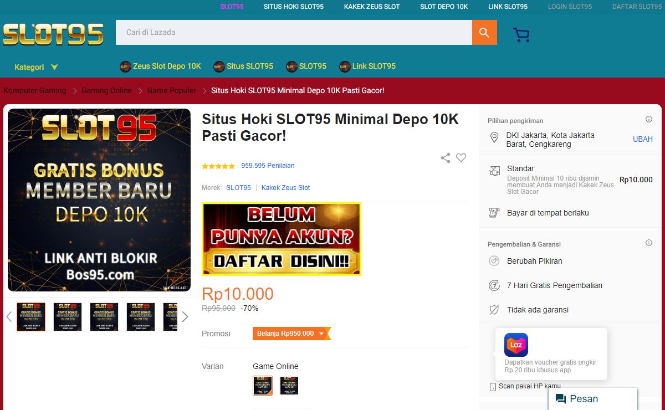Select second product gallery thumbnail

point(68,317)
